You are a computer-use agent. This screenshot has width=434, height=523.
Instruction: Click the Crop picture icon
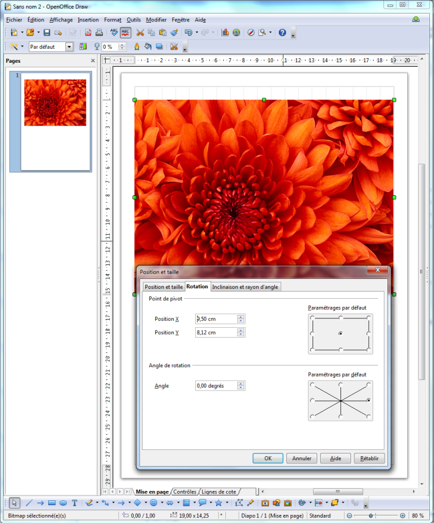coord(174,46)
